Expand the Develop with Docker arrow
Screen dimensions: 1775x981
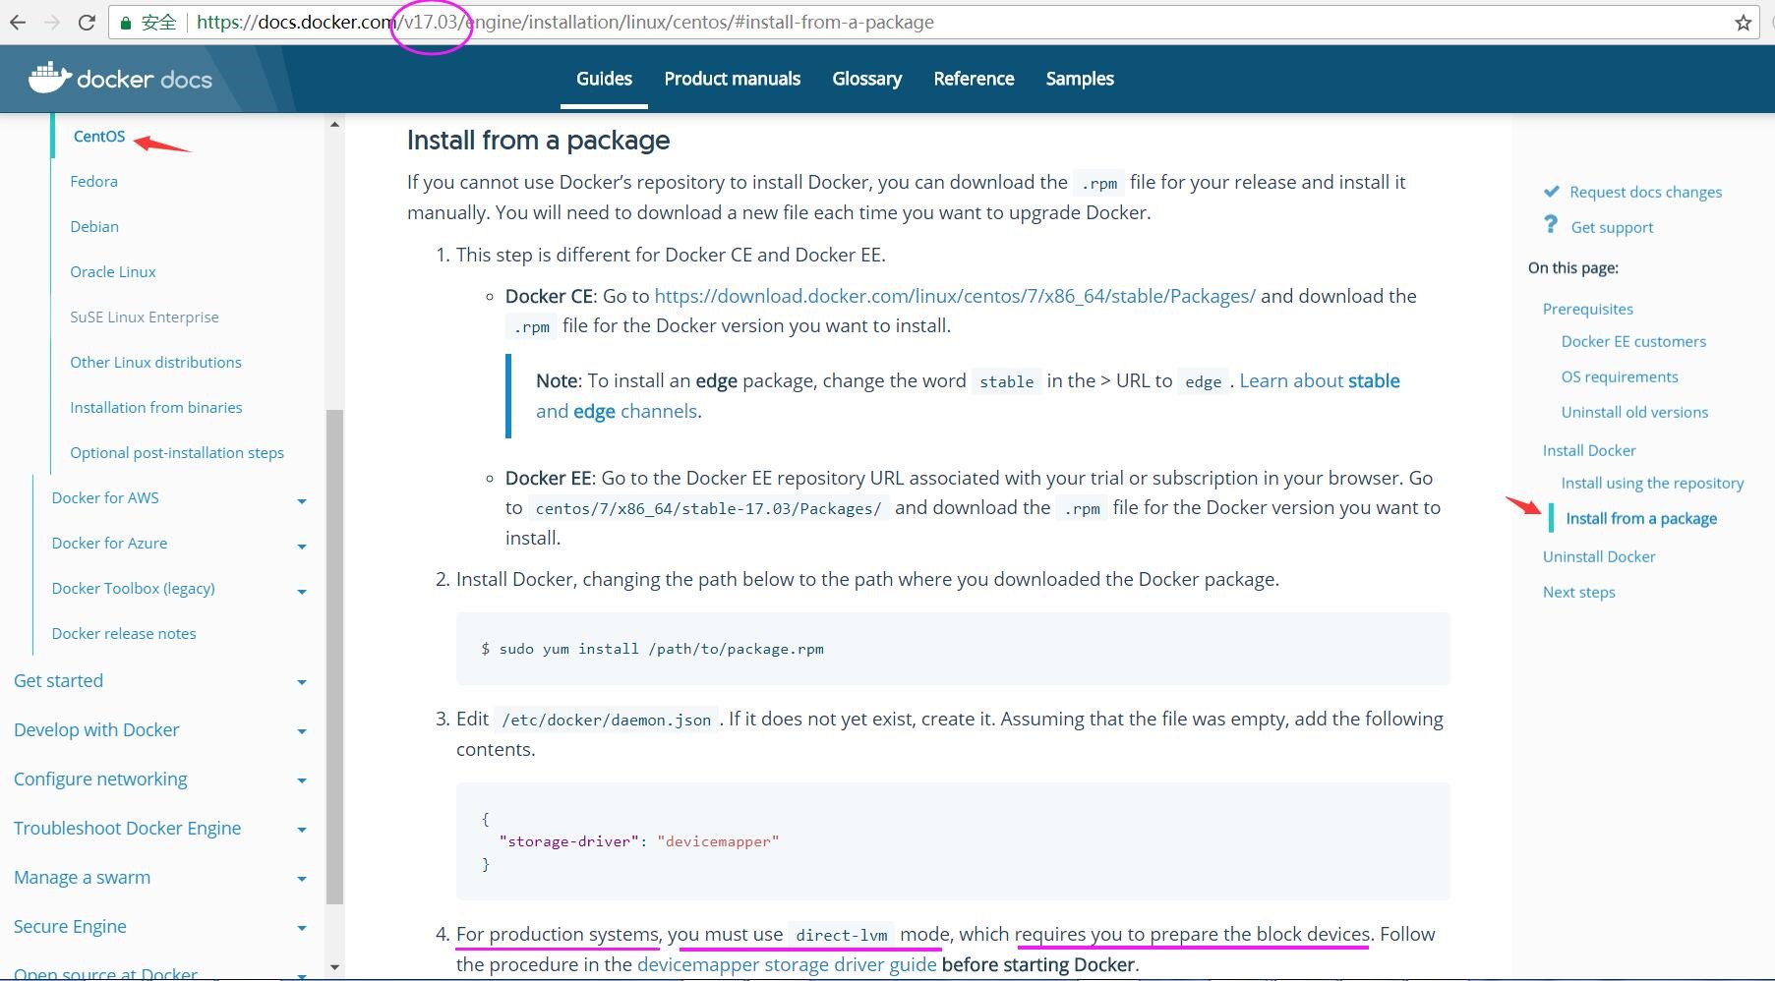[302, 731]
